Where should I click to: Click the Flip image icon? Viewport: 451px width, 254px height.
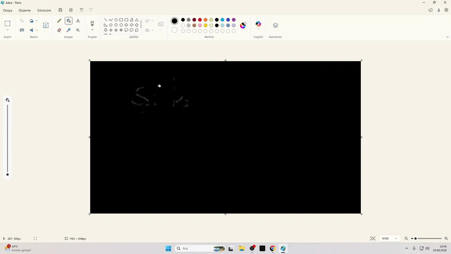click(x=31, y=30)
